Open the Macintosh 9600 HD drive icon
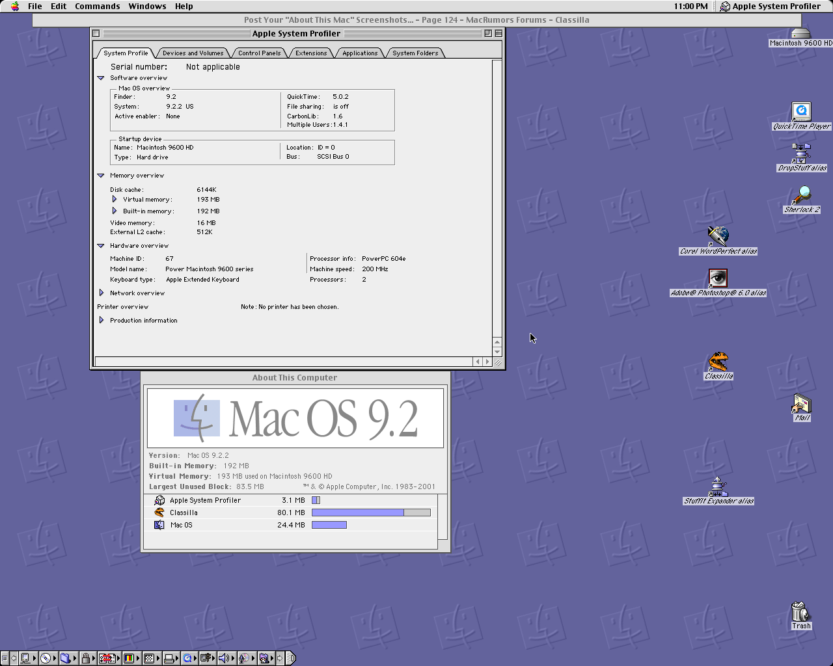 800,34
